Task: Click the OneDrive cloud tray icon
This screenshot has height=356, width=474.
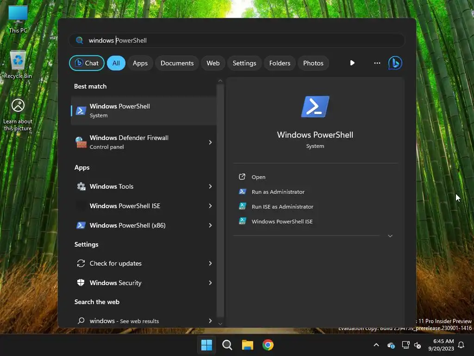Action: pyautogui.click(x=391, y=345)
